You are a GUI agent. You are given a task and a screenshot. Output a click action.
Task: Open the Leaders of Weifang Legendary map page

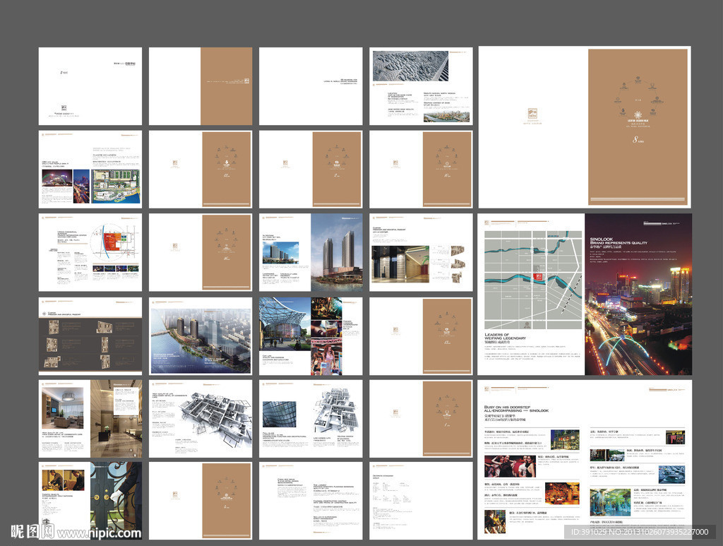tap(531, 294)
